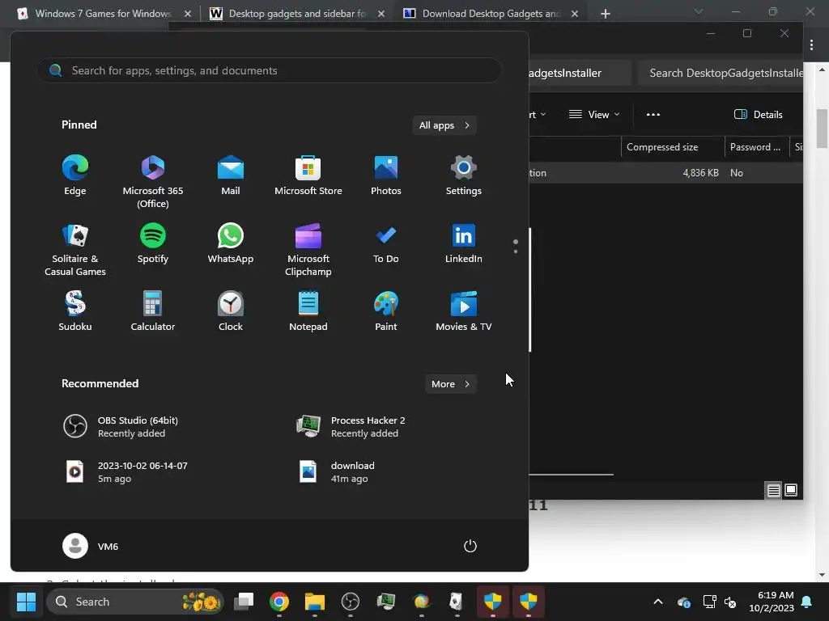Launch Spotify from pinned apps

pyautogui.click(x=153, y=244)
